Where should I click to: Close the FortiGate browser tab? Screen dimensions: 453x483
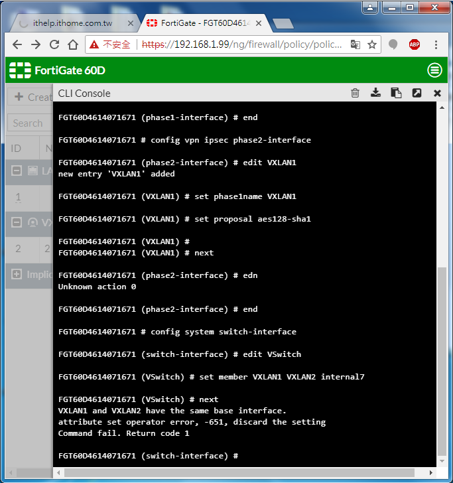click(x=259, y=23)
